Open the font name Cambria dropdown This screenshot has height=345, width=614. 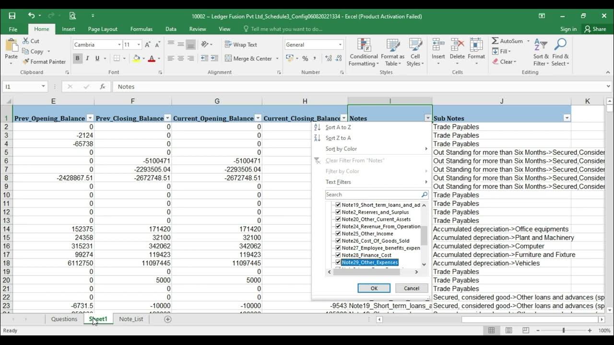pyautogui.click(x=119, y=45)
